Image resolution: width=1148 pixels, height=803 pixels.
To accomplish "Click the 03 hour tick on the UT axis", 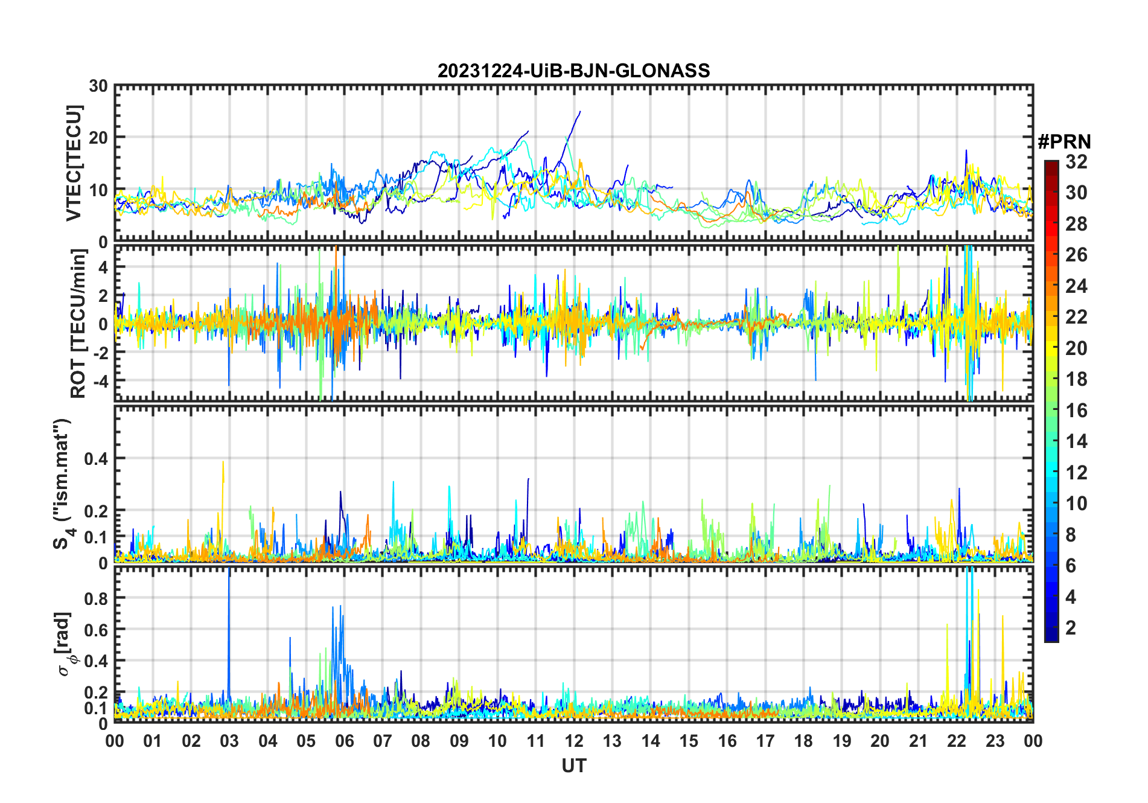I will coord(229,741).
